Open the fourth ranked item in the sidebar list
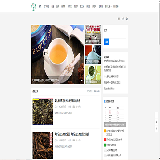Image resolution: width=160 pixels, height=160 pixels. pos(111,150)
